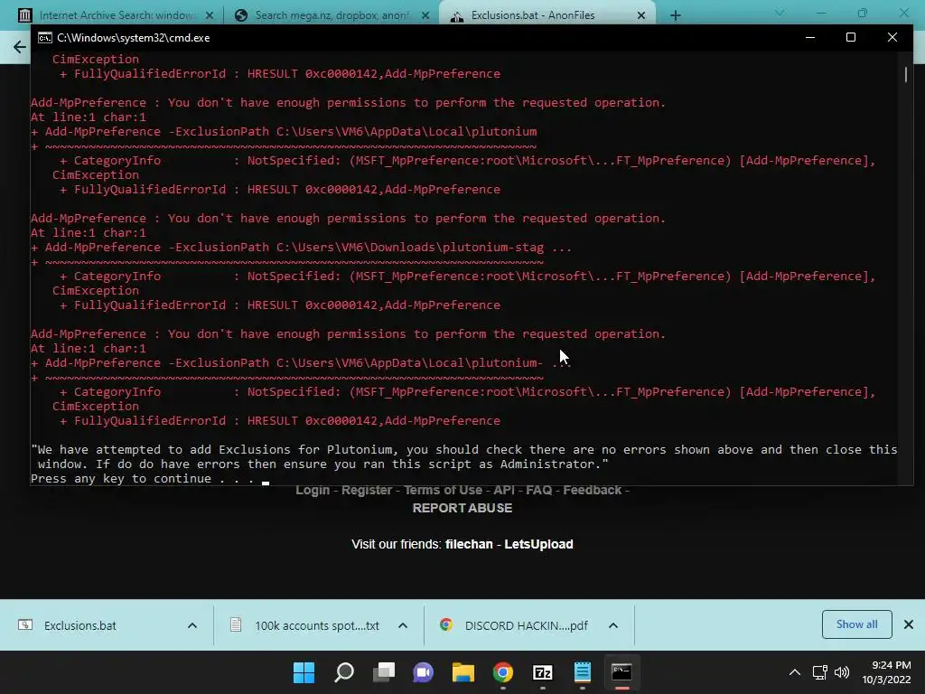Close the Exclusions.bat AnonFiles tab
The height and width of the screenshot is (694, 925).
[641, 15]
